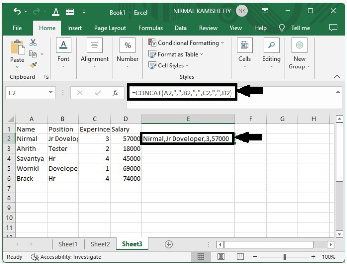Click the Format Painter brush icon
Viewport: 347px width, 264px height.
click(34, 65)
